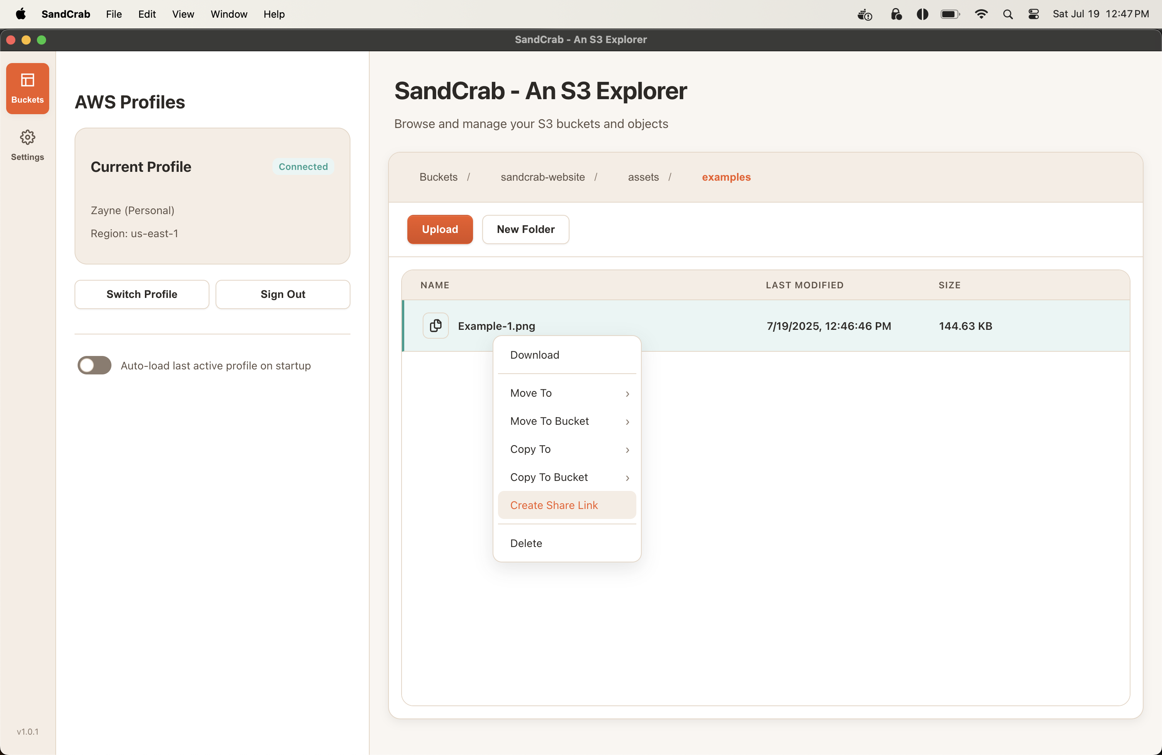Screen dimensions: 1162x755
Task: Click the Upload button
Action: [x=440, y=229]
